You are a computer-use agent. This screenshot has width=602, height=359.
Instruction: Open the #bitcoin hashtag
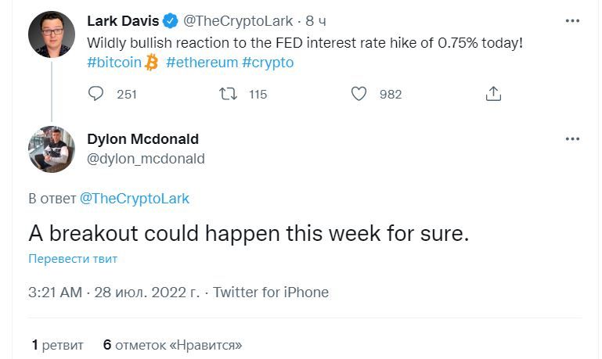114,63
